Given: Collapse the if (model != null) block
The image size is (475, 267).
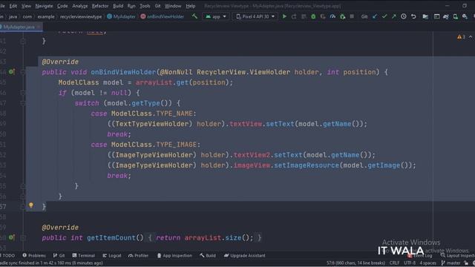Looking at the screenshot, I should pos(23,93).
